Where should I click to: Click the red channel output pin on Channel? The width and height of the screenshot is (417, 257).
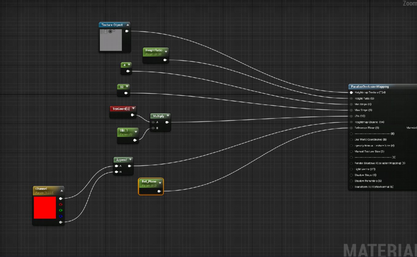[x=61, y=204]
